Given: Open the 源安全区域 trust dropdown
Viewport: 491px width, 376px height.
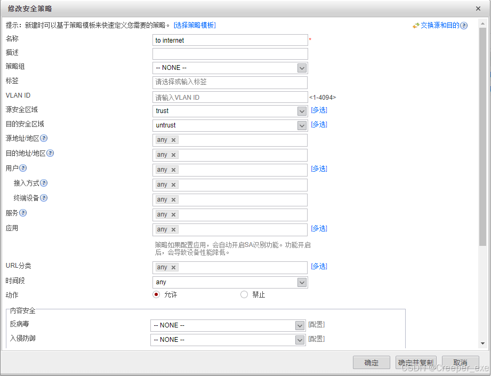Looking at the screenshot, I should (x=302, y=111).
